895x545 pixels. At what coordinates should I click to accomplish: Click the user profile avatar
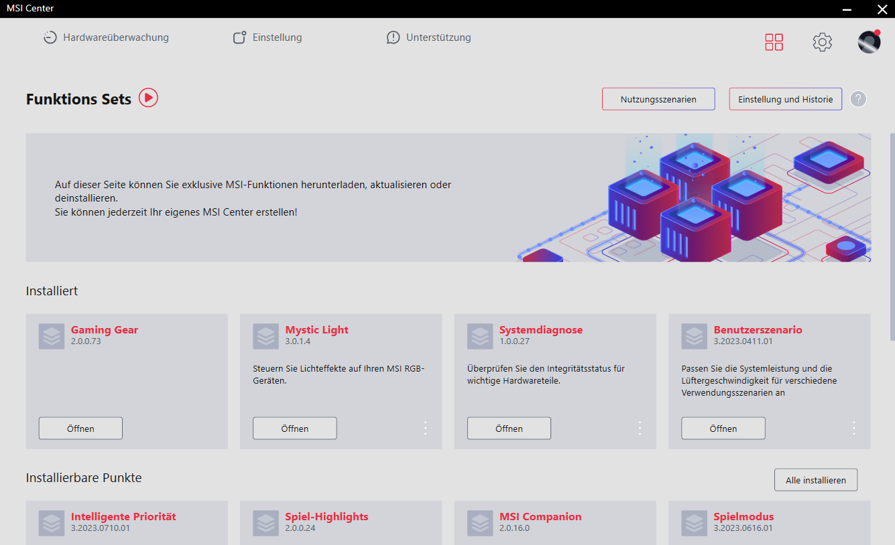[x=869, y=42]
